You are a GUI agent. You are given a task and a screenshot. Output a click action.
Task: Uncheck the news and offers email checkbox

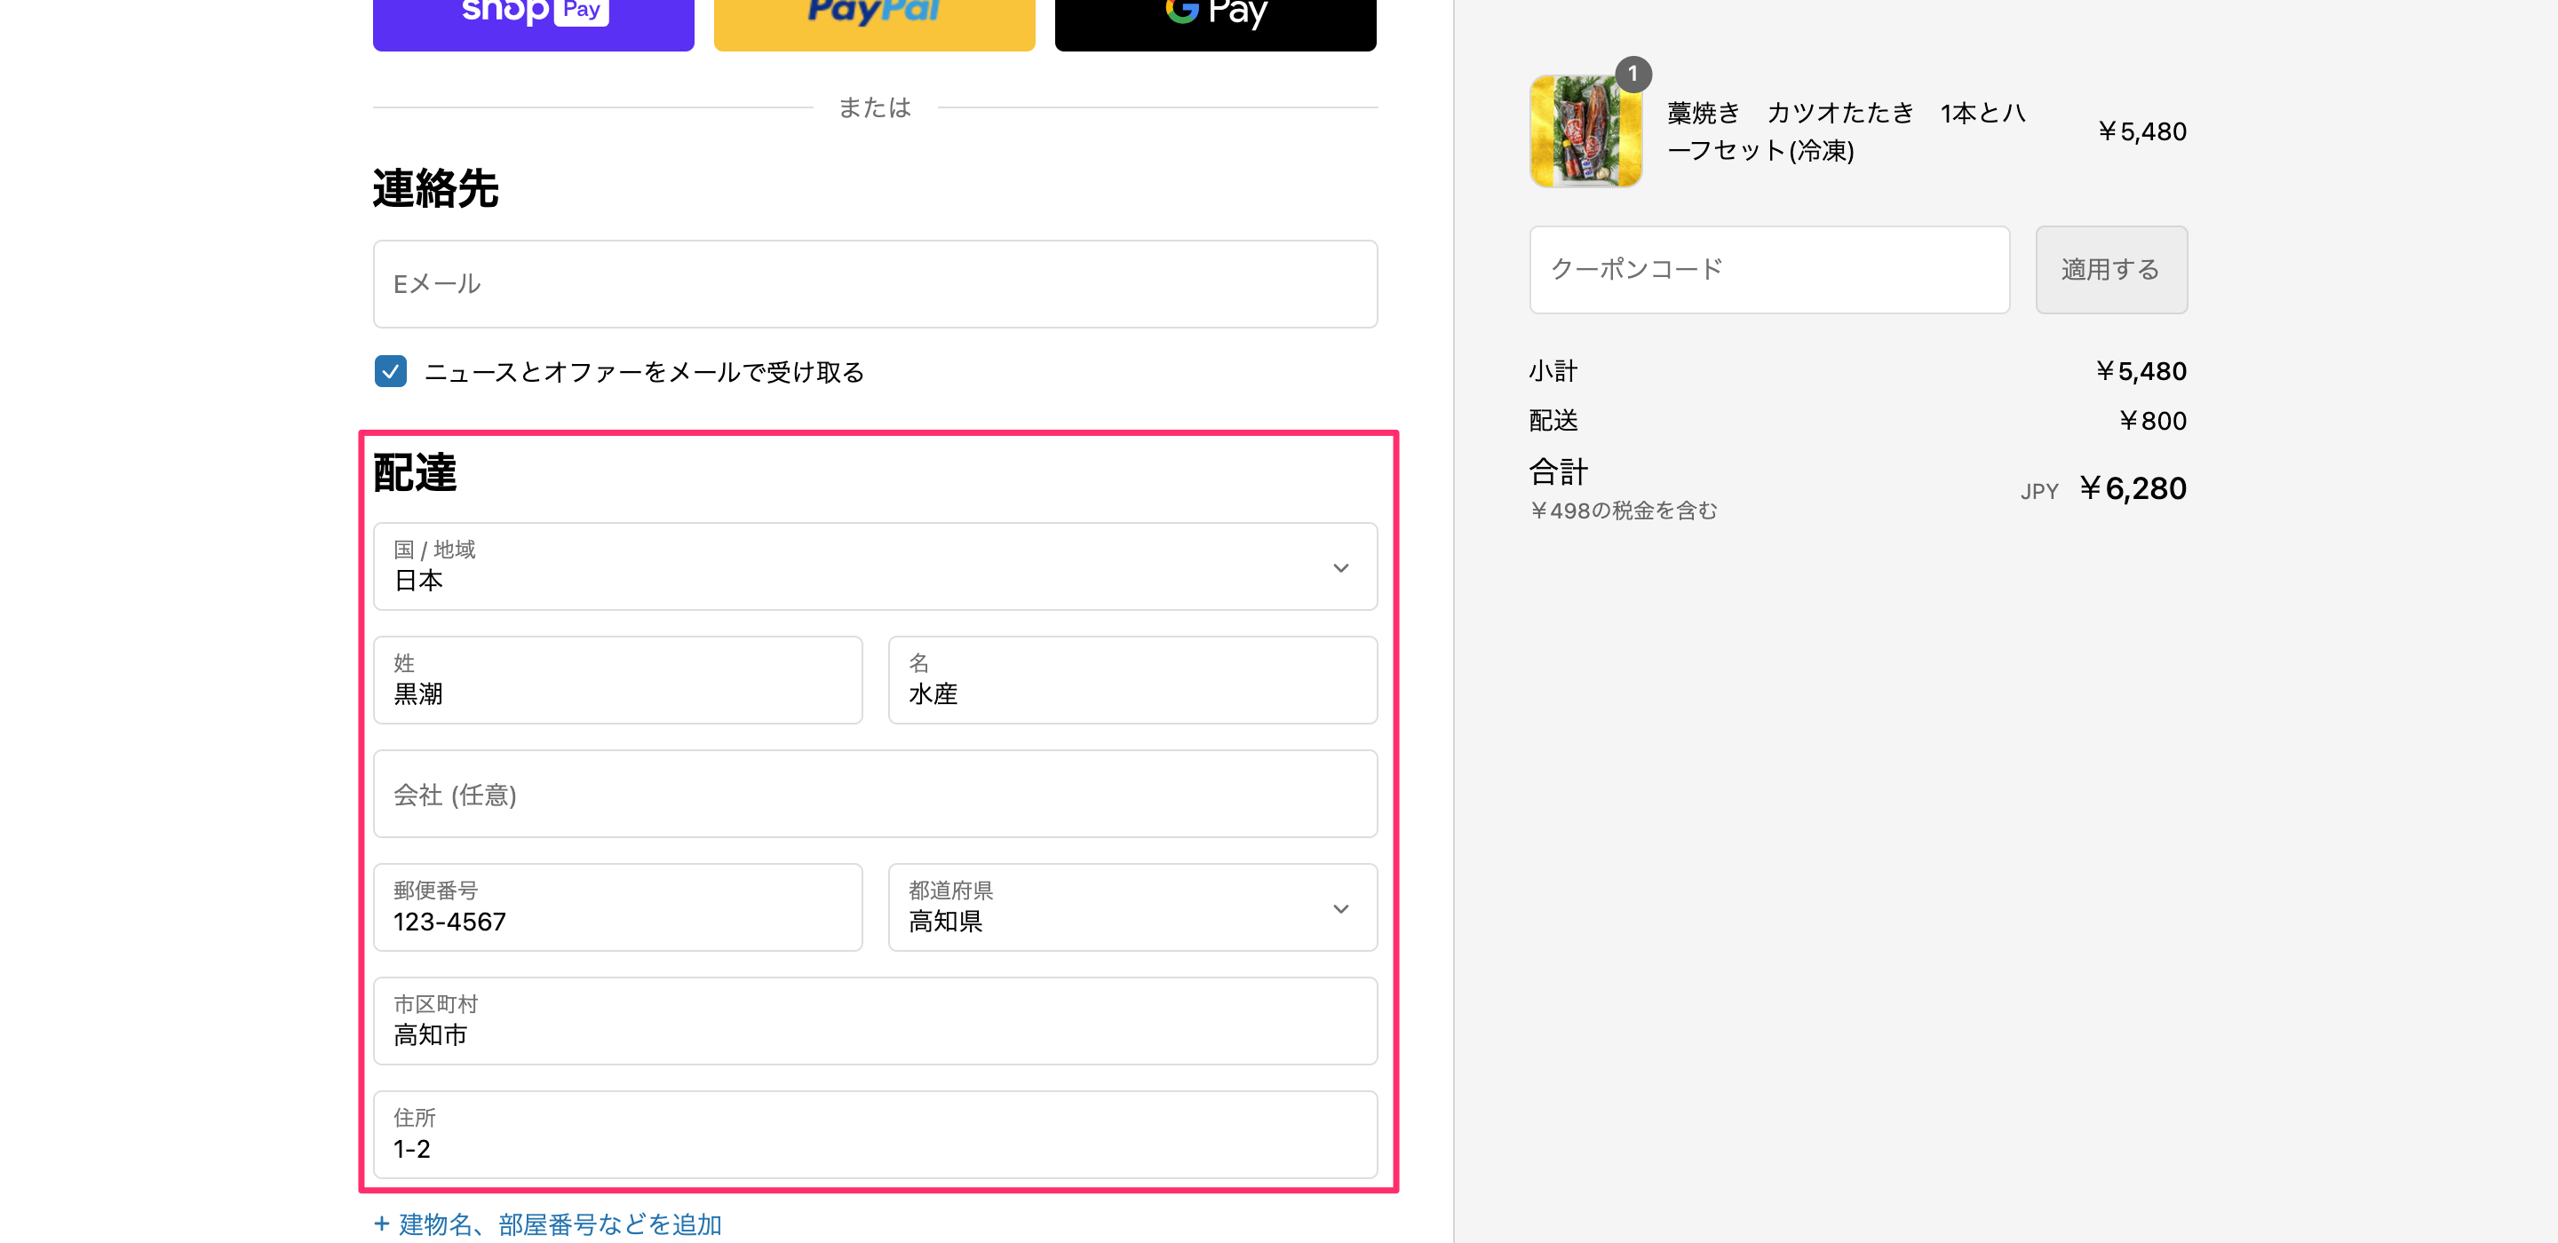pyautogui.click(x=390, y=371)
